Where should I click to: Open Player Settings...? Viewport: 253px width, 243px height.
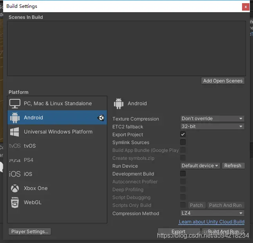point(30,232)
